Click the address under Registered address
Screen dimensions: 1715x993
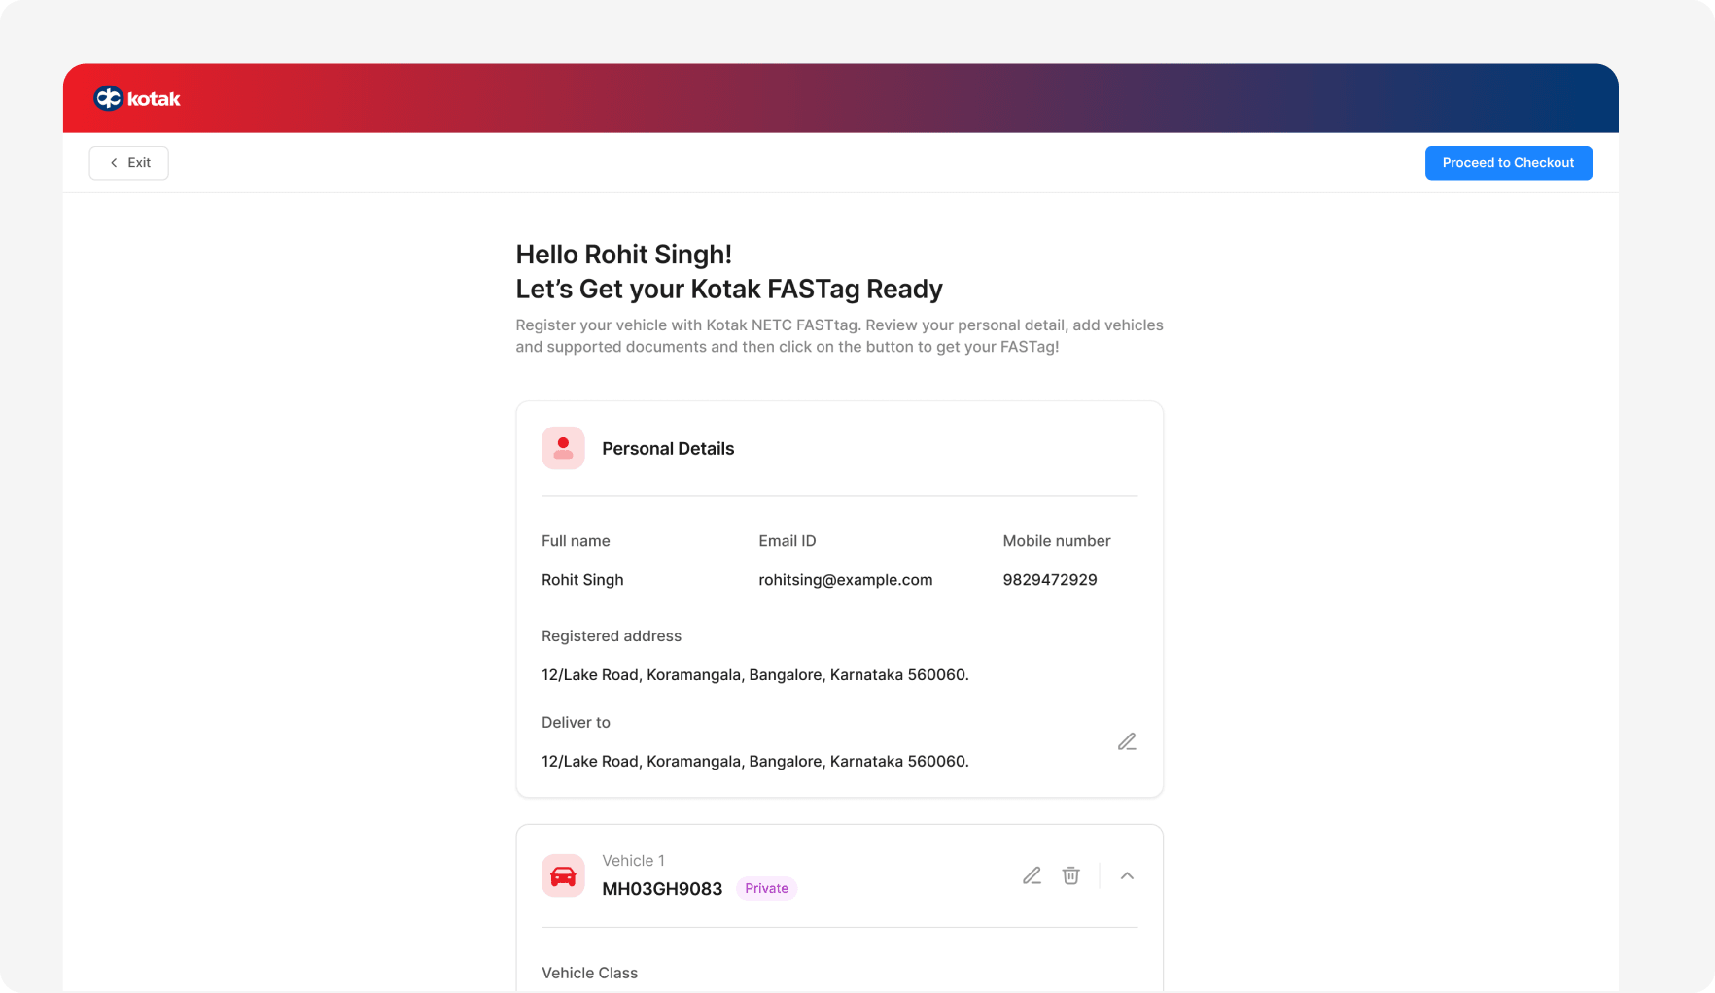(754, 675)
